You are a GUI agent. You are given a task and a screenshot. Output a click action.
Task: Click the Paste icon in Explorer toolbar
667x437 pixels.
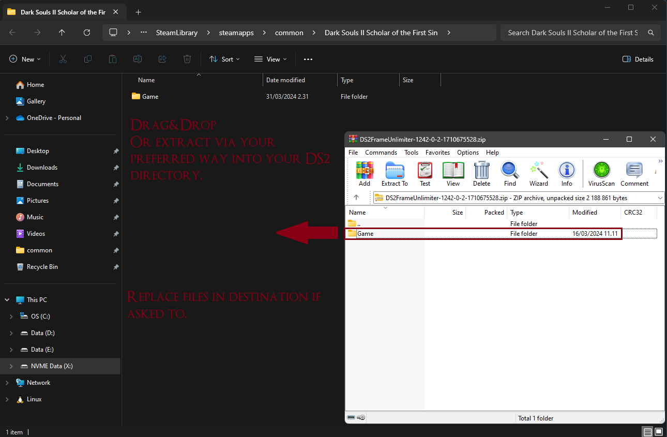(x=113, y=59)
